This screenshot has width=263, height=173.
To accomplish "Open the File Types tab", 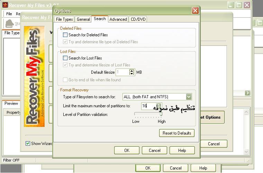I will pyautogui.click(x=64, y=19).
